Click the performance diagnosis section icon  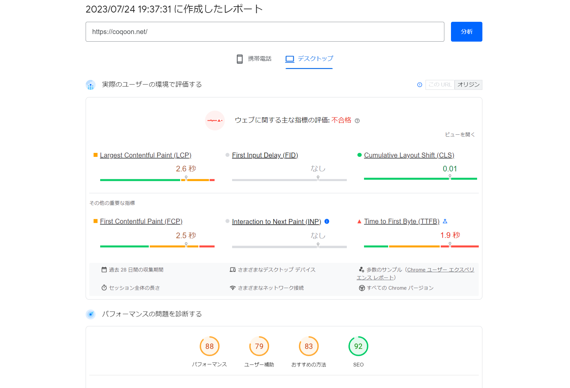click(91, 314)
